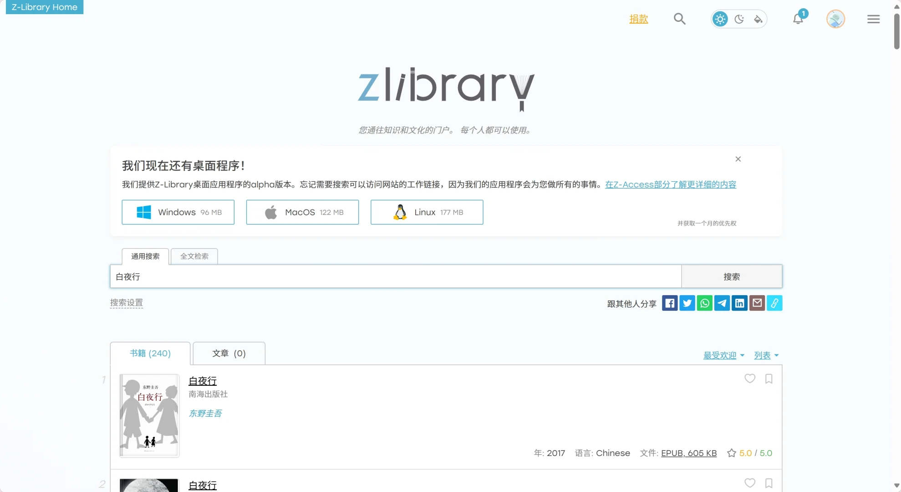The height and width of the screenshot is (492, 901).
Task: Share on LinkedIn icon
Action: coord(739,303)
